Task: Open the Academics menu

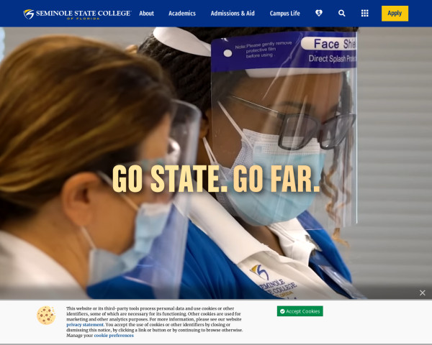Action: [x=182, y=13]
